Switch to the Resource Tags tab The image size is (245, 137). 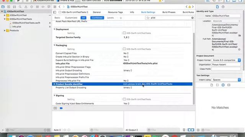point(115,12)
